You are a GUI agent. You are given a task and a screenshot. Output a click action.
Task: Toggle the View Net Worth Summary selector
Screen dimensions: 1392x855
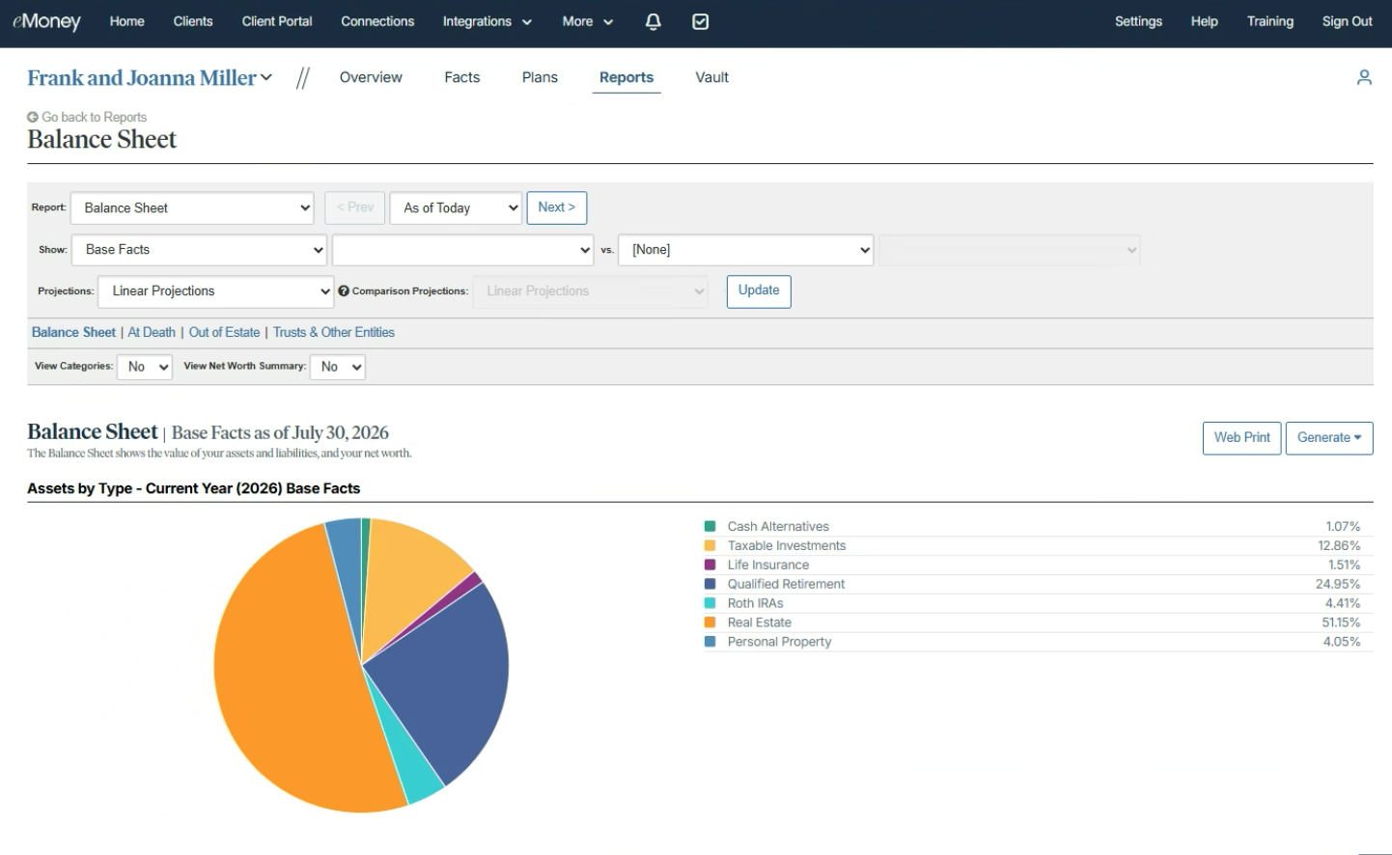click(x=338, y=367)
